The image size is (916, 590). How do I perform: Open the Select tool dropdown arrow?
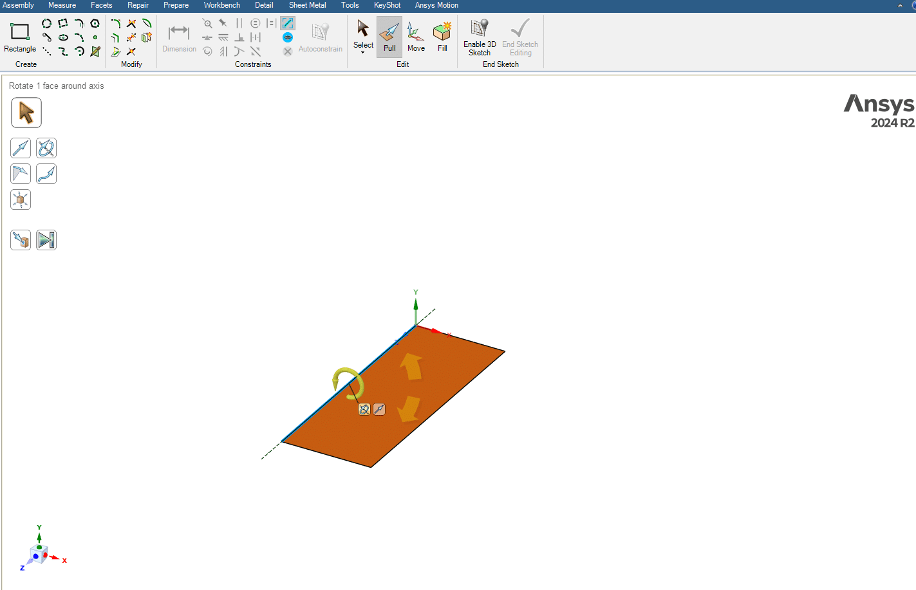[363, 53]
